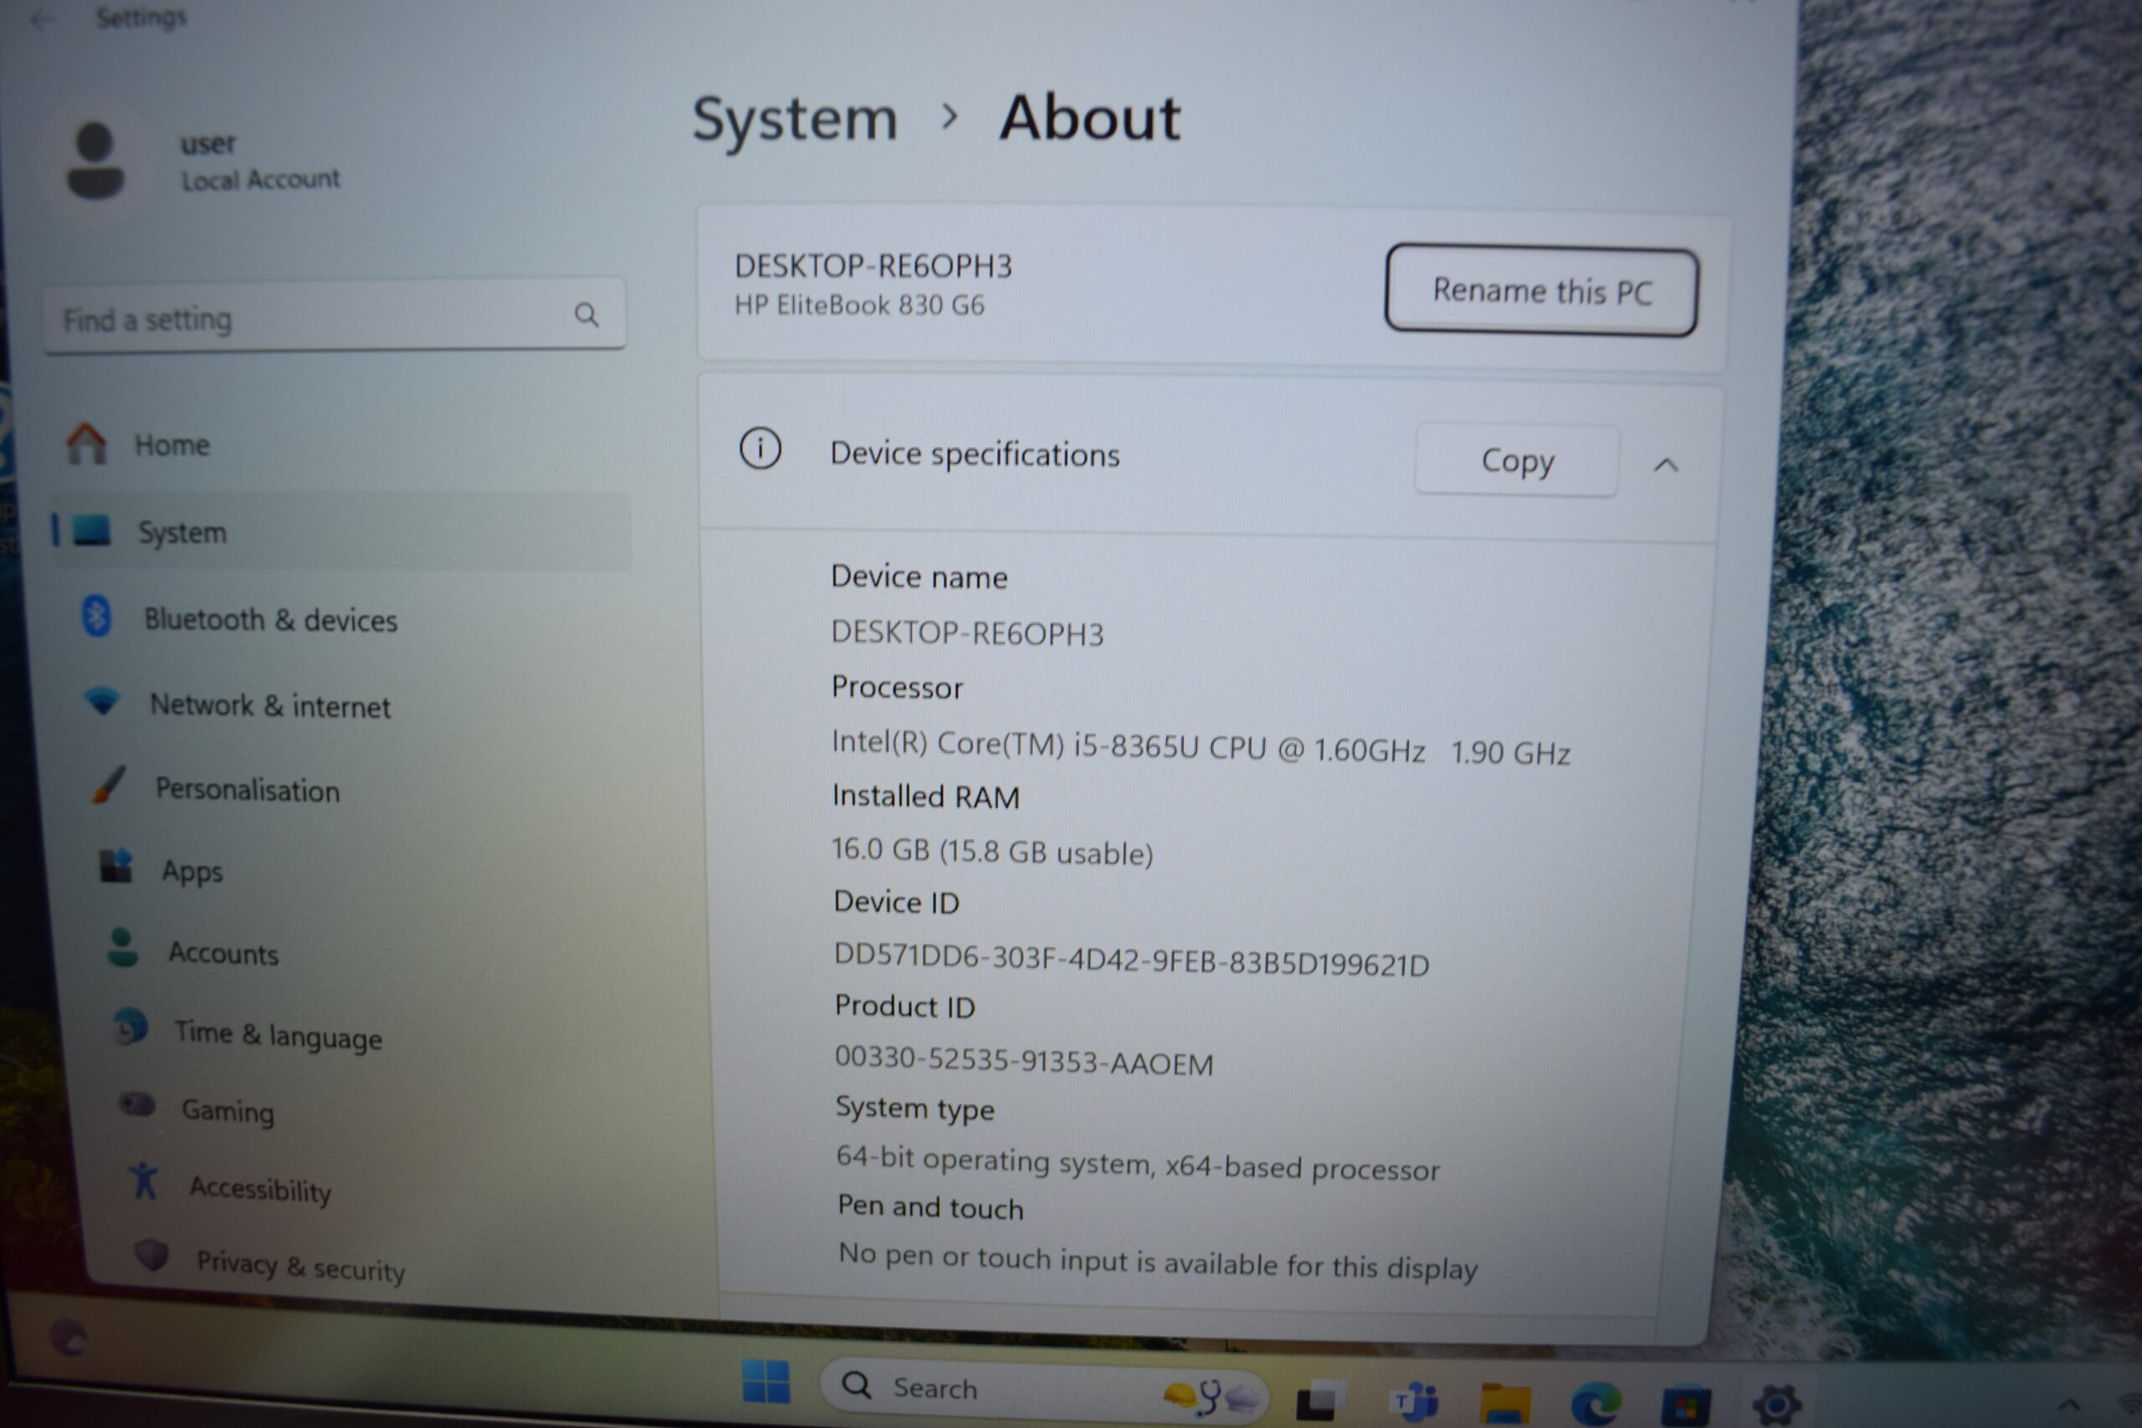The height and width of the screenshot is (1428, 2142).
Task: Click the Device specifications info icon
Action: click(760, 448)
